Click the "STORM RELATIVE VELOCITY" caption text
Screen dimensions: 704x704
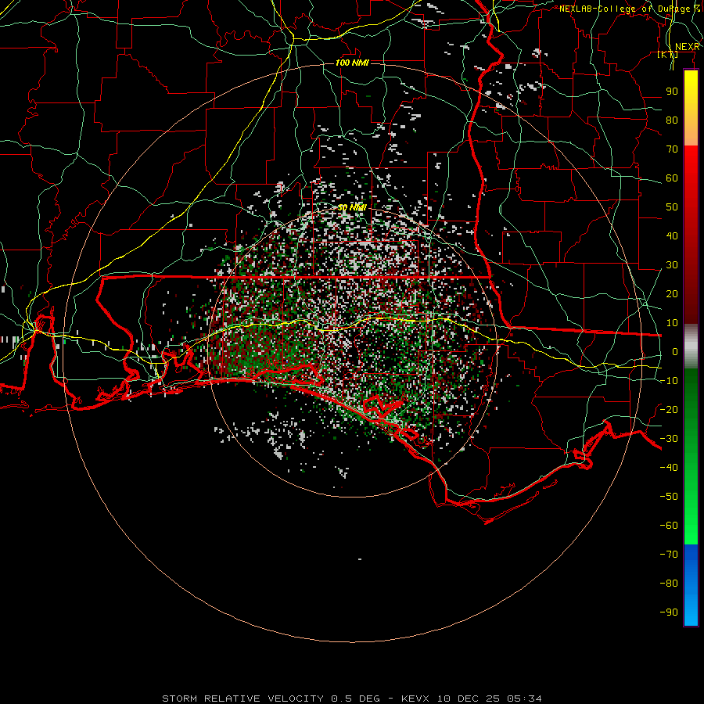point(242,699)
